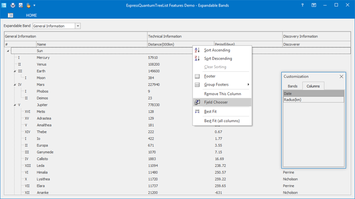Viewport: 355px width, 199px height.
Task: Open the Group Footers submenu arrow
Action: tap(248, 85)
